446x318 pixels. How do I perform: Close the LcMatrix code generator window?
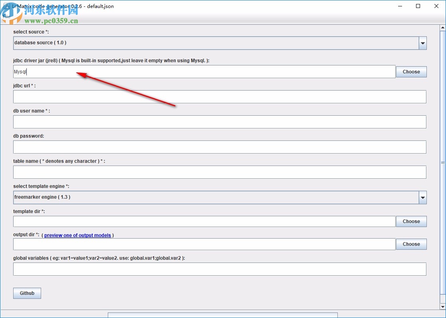coord(436,6)
